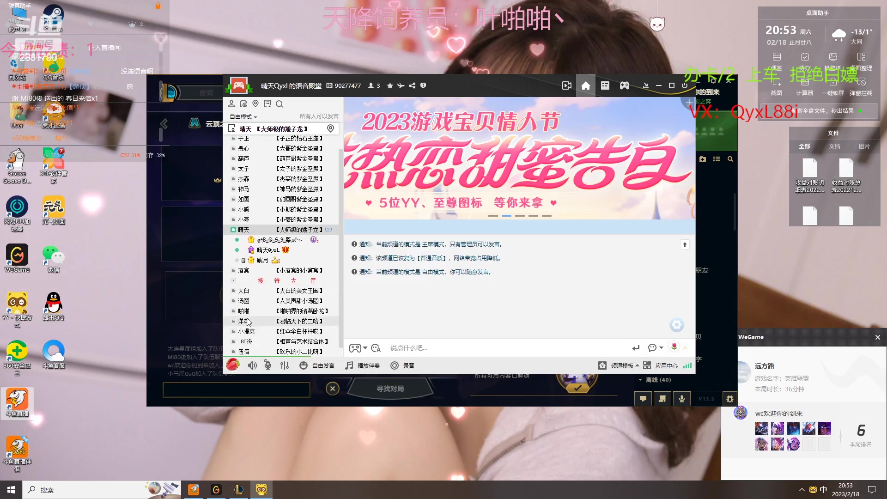887x499 pixels.
Task: Expand the 频道模板 channel template menu
Action: pos(619,365)
